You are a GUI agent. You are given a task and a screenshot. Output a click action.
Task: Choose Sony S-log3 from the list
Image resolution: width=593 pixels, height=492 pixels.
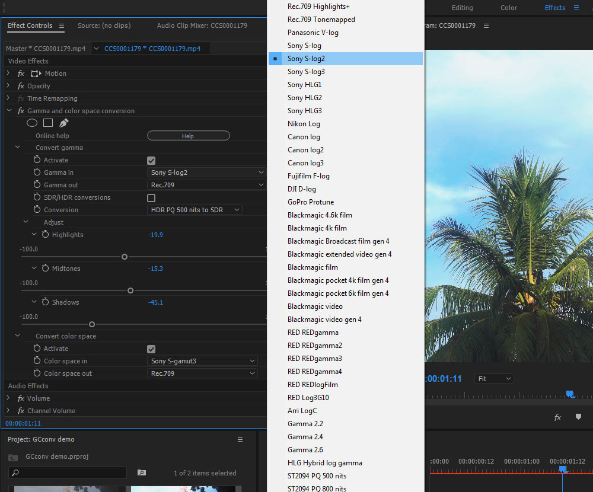[x=306, y=72]
